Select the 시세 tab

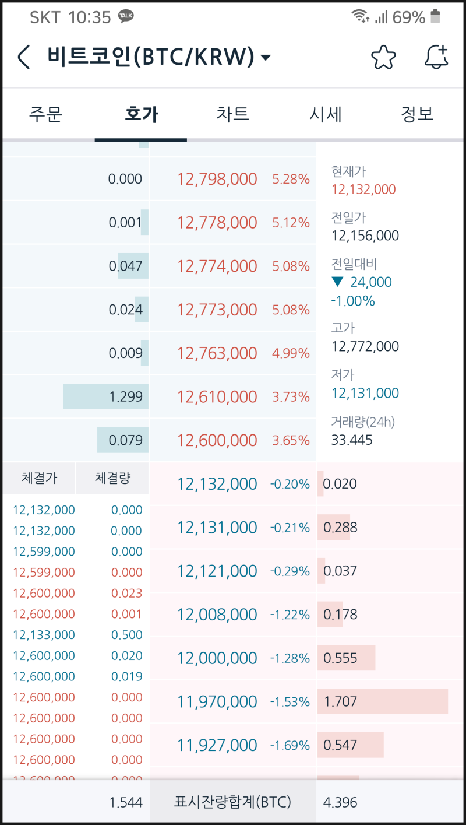click(325, 115)
